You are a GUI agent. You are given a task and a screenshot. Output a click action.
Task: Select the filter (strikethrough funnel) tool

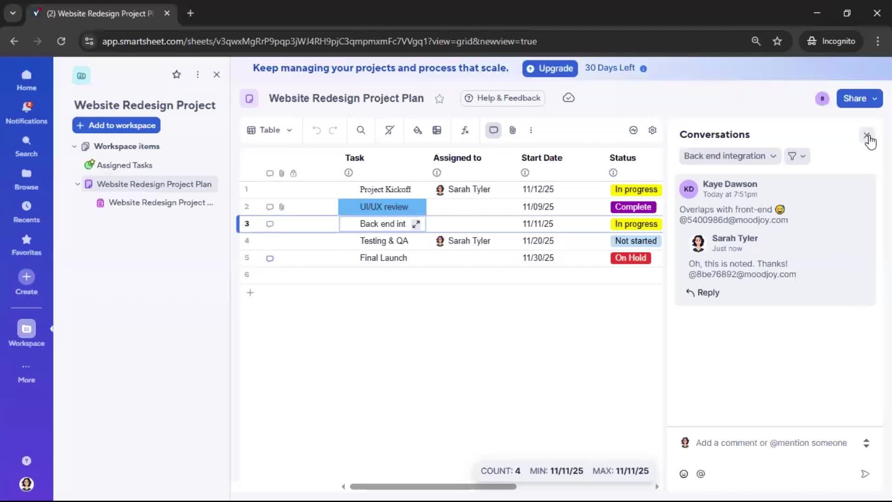click(389, 130)
